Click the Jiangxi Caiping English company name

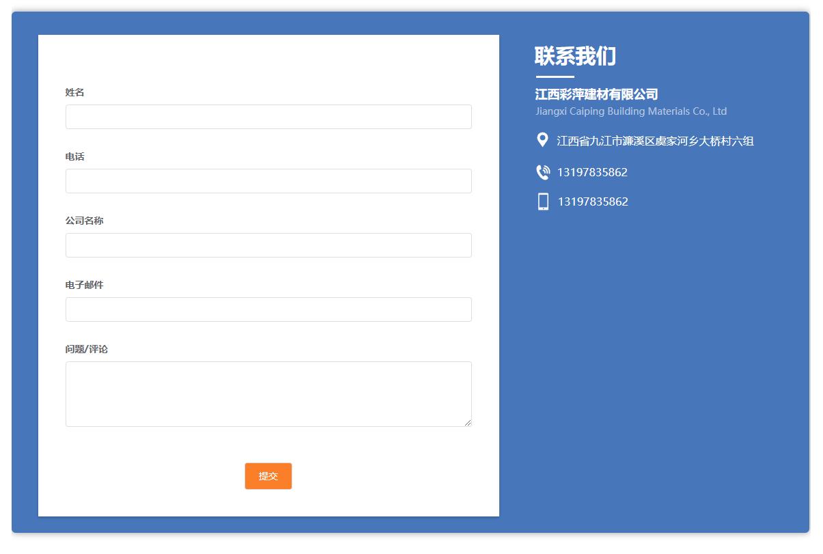pyautogui.click(x=630, y=111)
